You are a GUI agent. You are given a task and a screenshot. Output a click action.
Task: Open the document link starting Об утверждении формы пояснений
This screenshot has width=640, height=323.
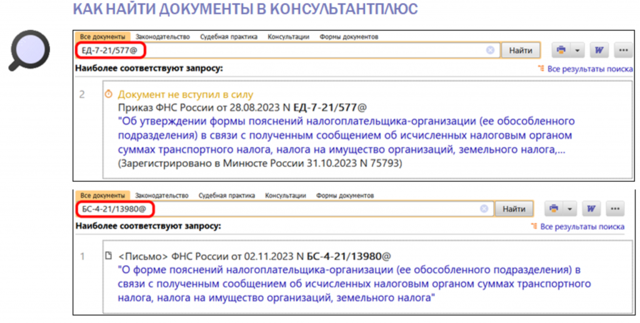point(346,136)
